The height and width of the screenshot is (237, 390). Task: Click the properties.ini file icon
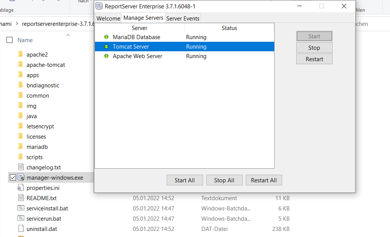tap(21, 188)
